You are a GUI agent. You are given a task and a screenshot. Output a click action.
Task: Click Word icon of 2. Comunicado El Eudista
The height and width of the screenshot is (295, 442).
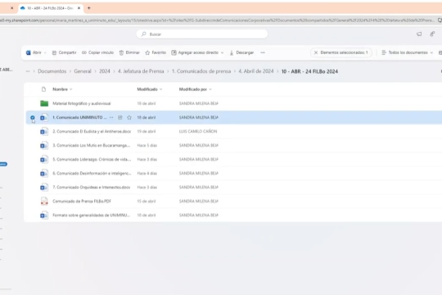click(x=44, y=132)
